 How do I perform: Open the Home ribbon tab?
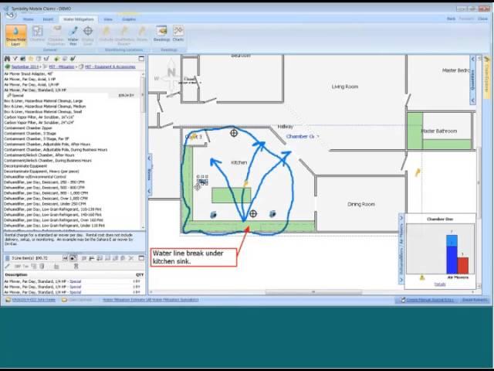29,19
